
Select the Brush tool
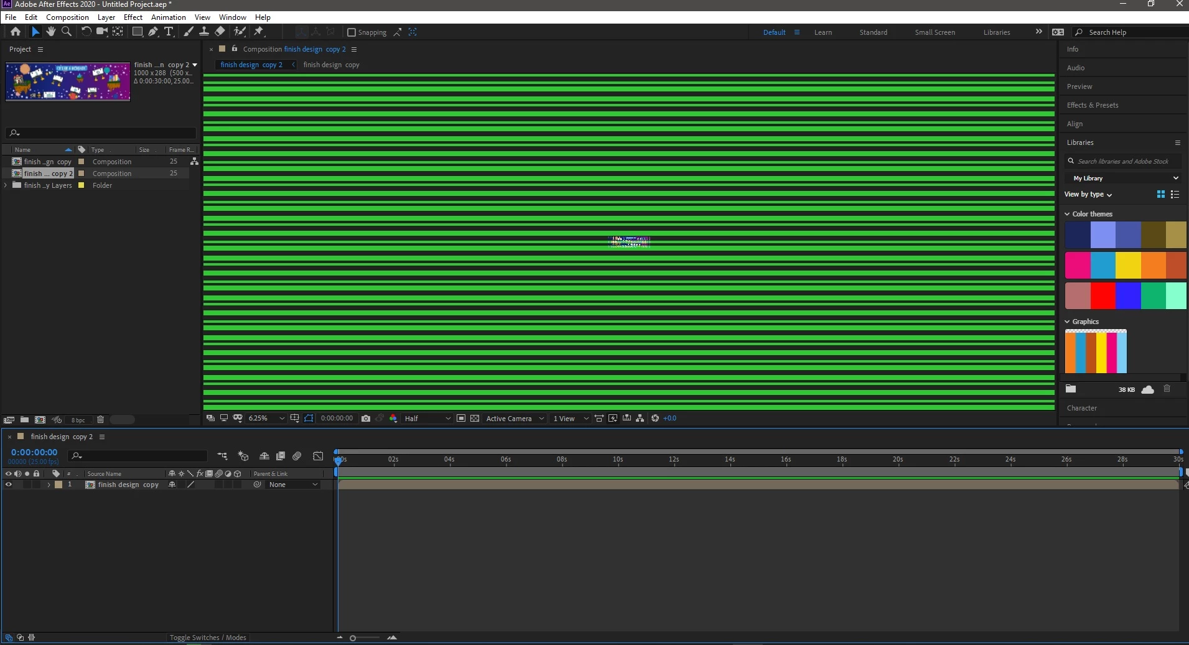click(189, 32)
